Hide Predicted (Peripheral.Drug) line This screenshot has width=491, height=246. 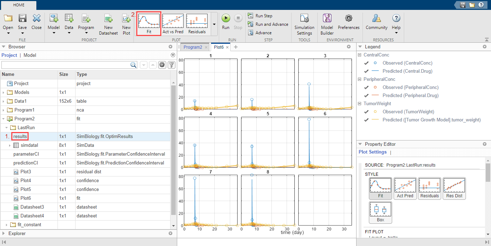point(366,96)
